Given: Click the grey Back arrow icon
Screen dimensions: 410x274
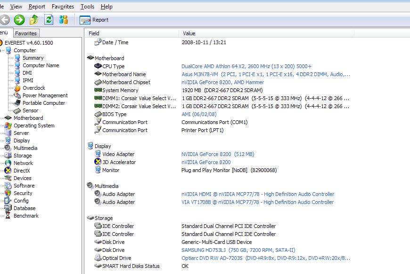Looking at the screenshot, I should coord(4,20).
